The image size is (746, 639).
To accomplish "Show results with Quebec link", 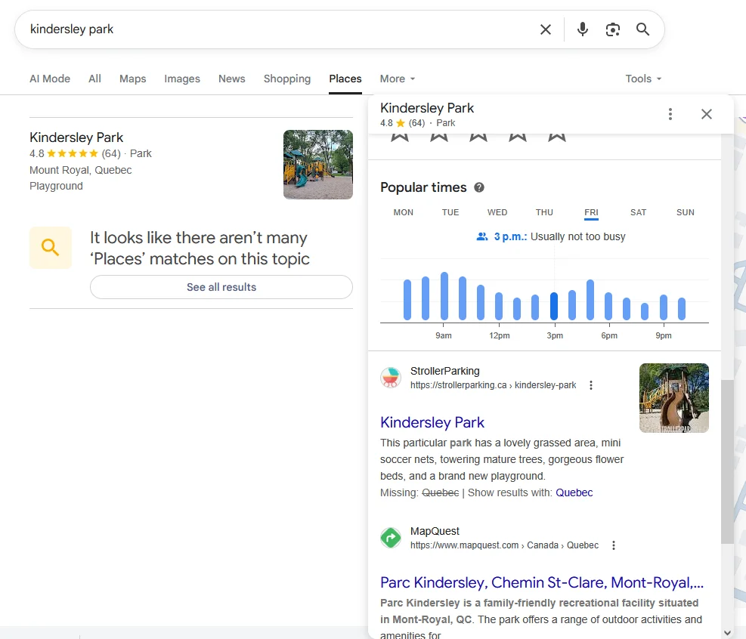I will point(574,492).
